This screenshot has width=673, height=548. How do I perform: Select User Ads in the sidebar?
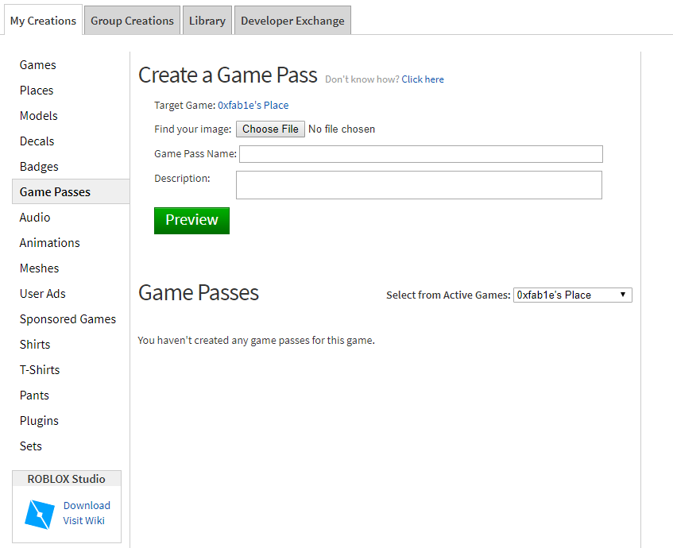[42, 294]
